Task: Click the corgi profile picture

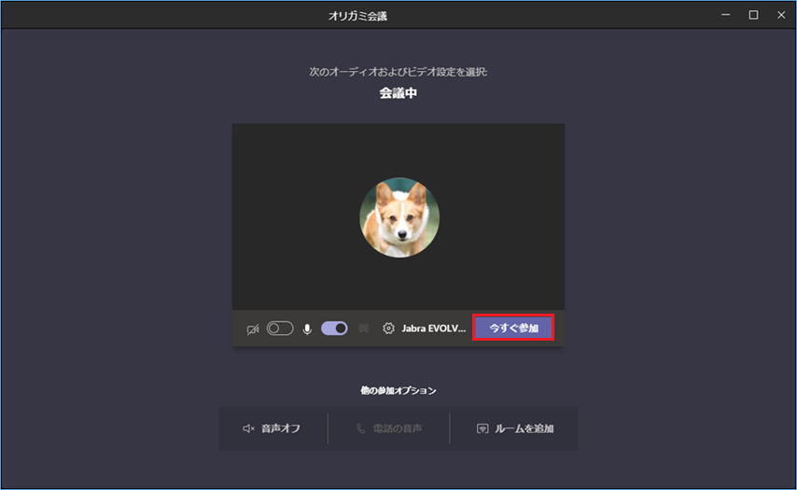Action: [x=399, y=217]
